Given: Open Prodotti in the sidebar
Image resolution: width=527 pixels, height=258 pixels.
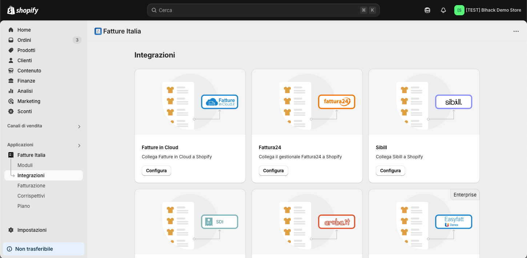Looking at the screenshot, I should (x=44, y=50).
